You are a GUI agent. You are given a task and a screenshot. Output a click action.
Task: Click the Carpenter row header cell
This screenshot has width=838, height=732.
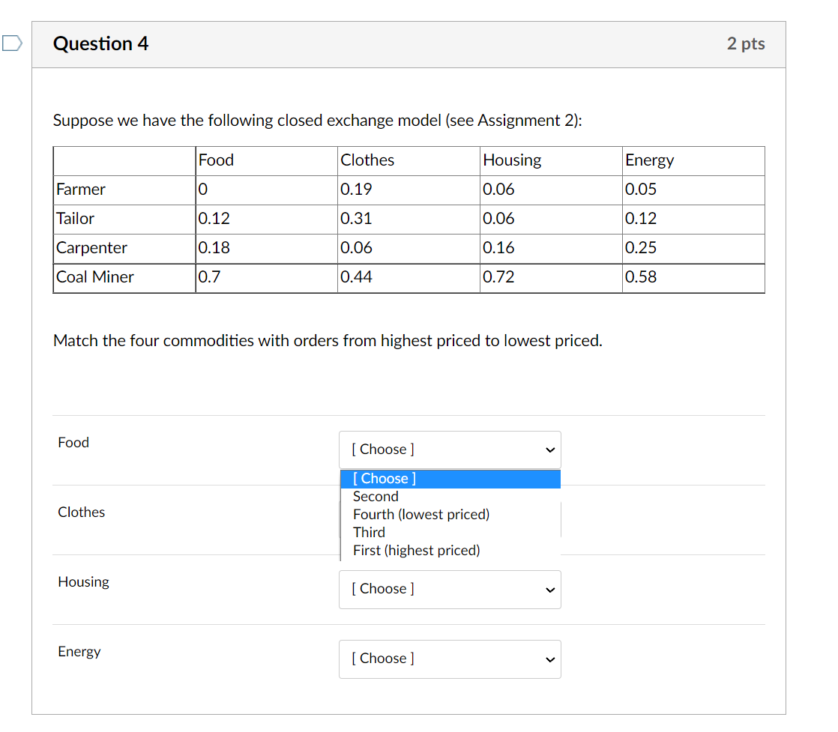coord(124,249)
